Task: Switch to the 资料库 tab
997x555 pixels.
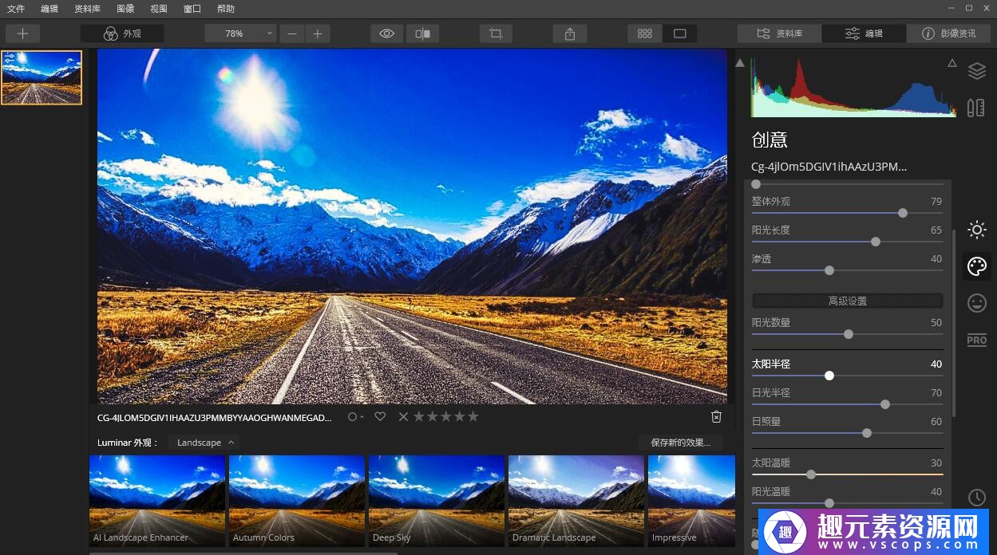Action: [779, 33]
